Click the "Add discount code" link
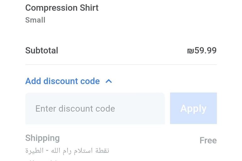This screenshot has width=242, height=161. pos(62,81)
